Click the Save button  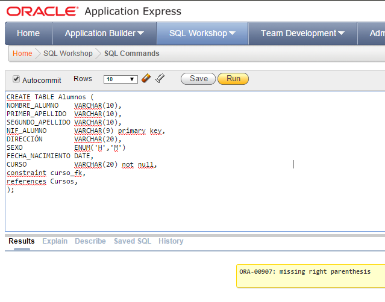[x=198, y=79]
